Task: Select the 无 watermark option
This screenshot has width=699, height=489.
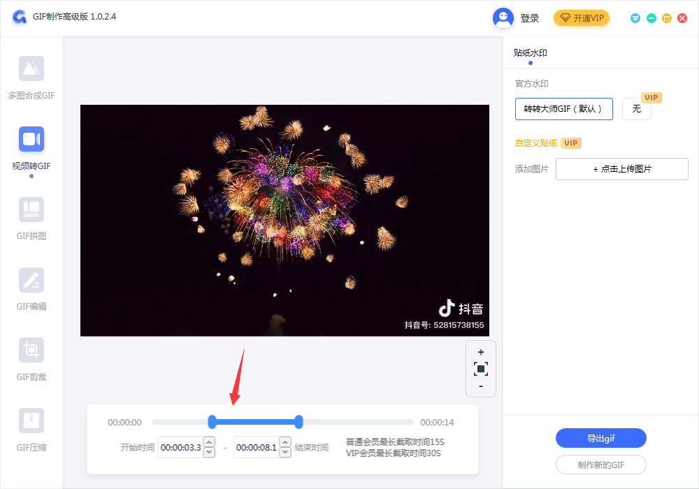Action: click(x=636, y=109)
